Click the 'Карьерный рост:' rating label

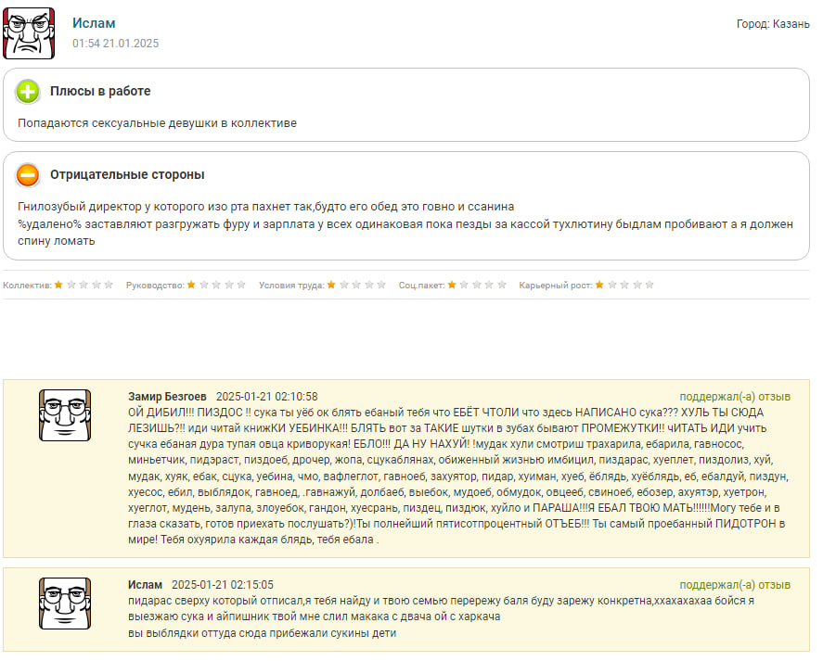556,286
